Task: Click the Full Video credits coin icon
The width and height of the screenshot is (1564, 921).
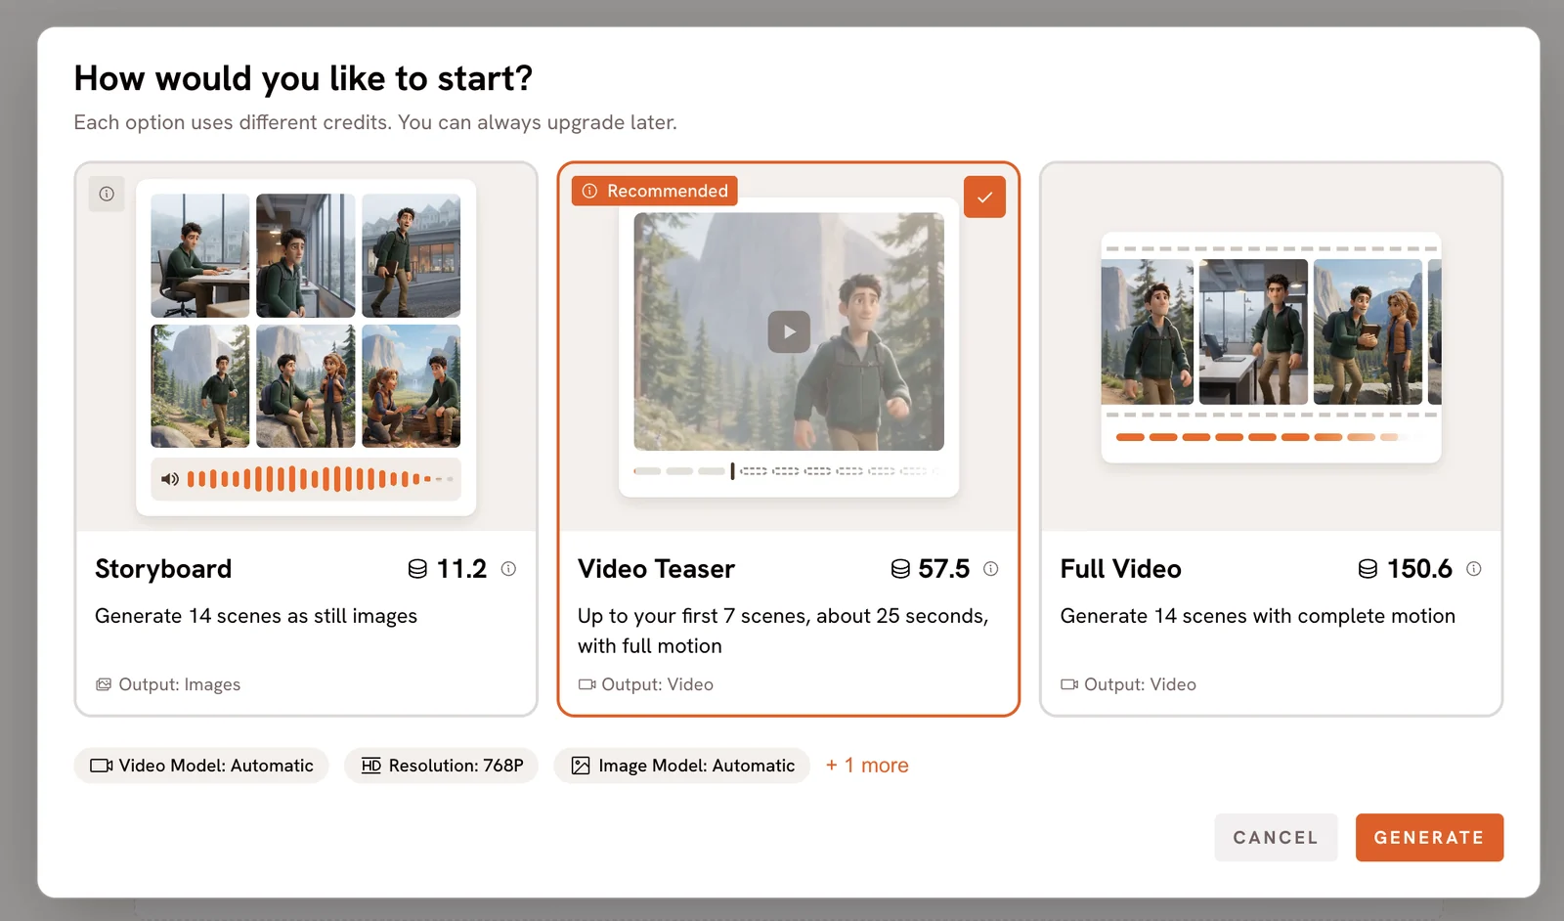Action: click(x=1368, y=569)
